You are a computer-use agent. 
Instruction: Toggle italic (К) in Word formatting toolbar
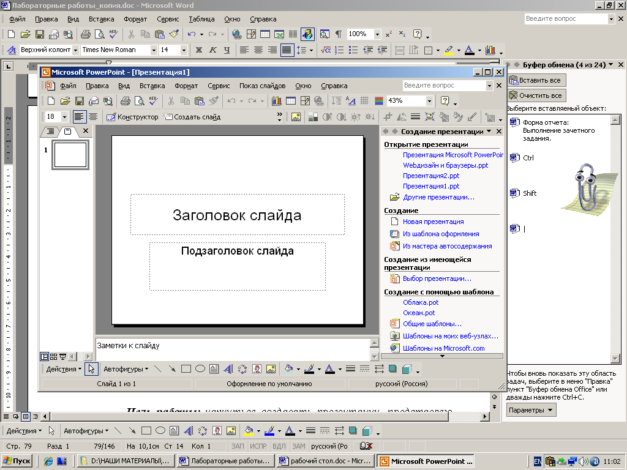(x=212, y=50)
